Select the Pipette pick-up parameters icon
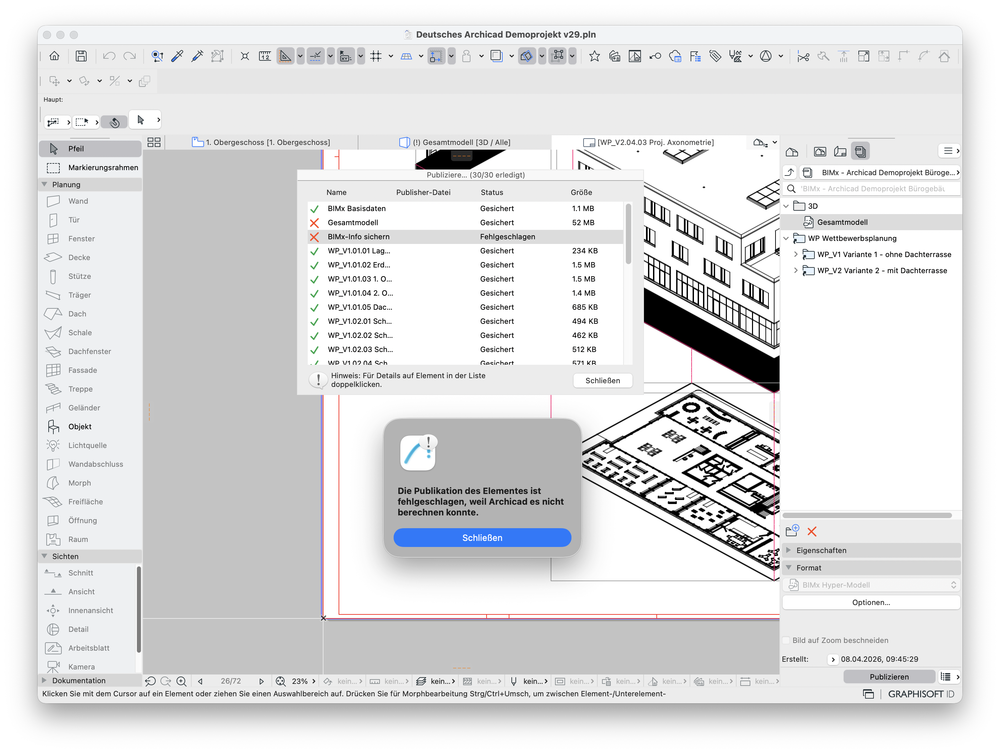 pyautogui.click(x=177, y=56)
